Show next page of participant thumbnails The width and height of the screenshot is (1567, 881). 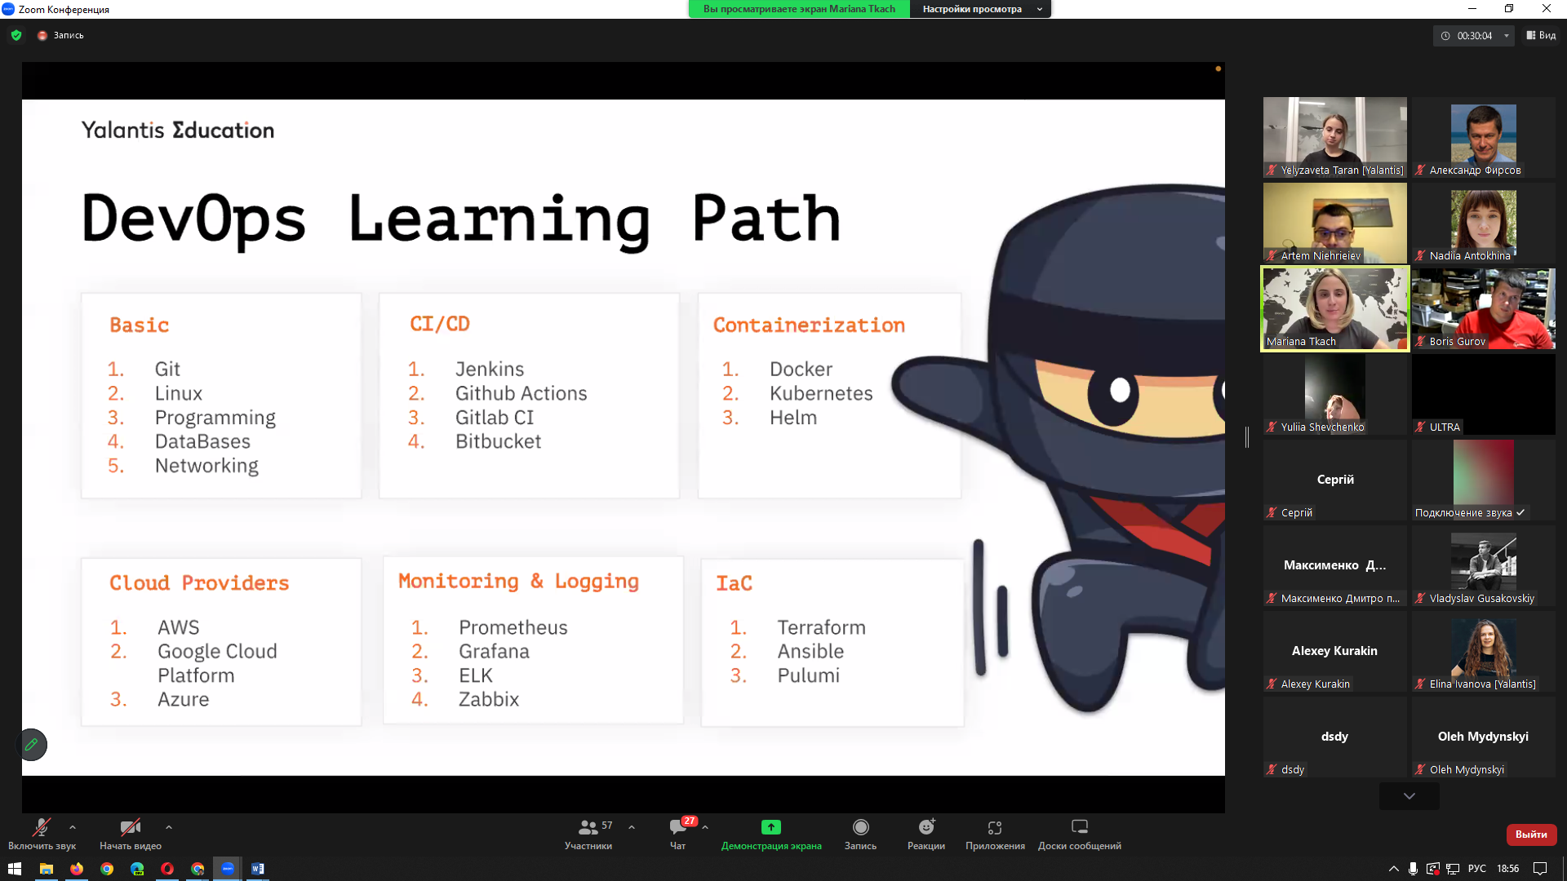[x=1409, y=795]
